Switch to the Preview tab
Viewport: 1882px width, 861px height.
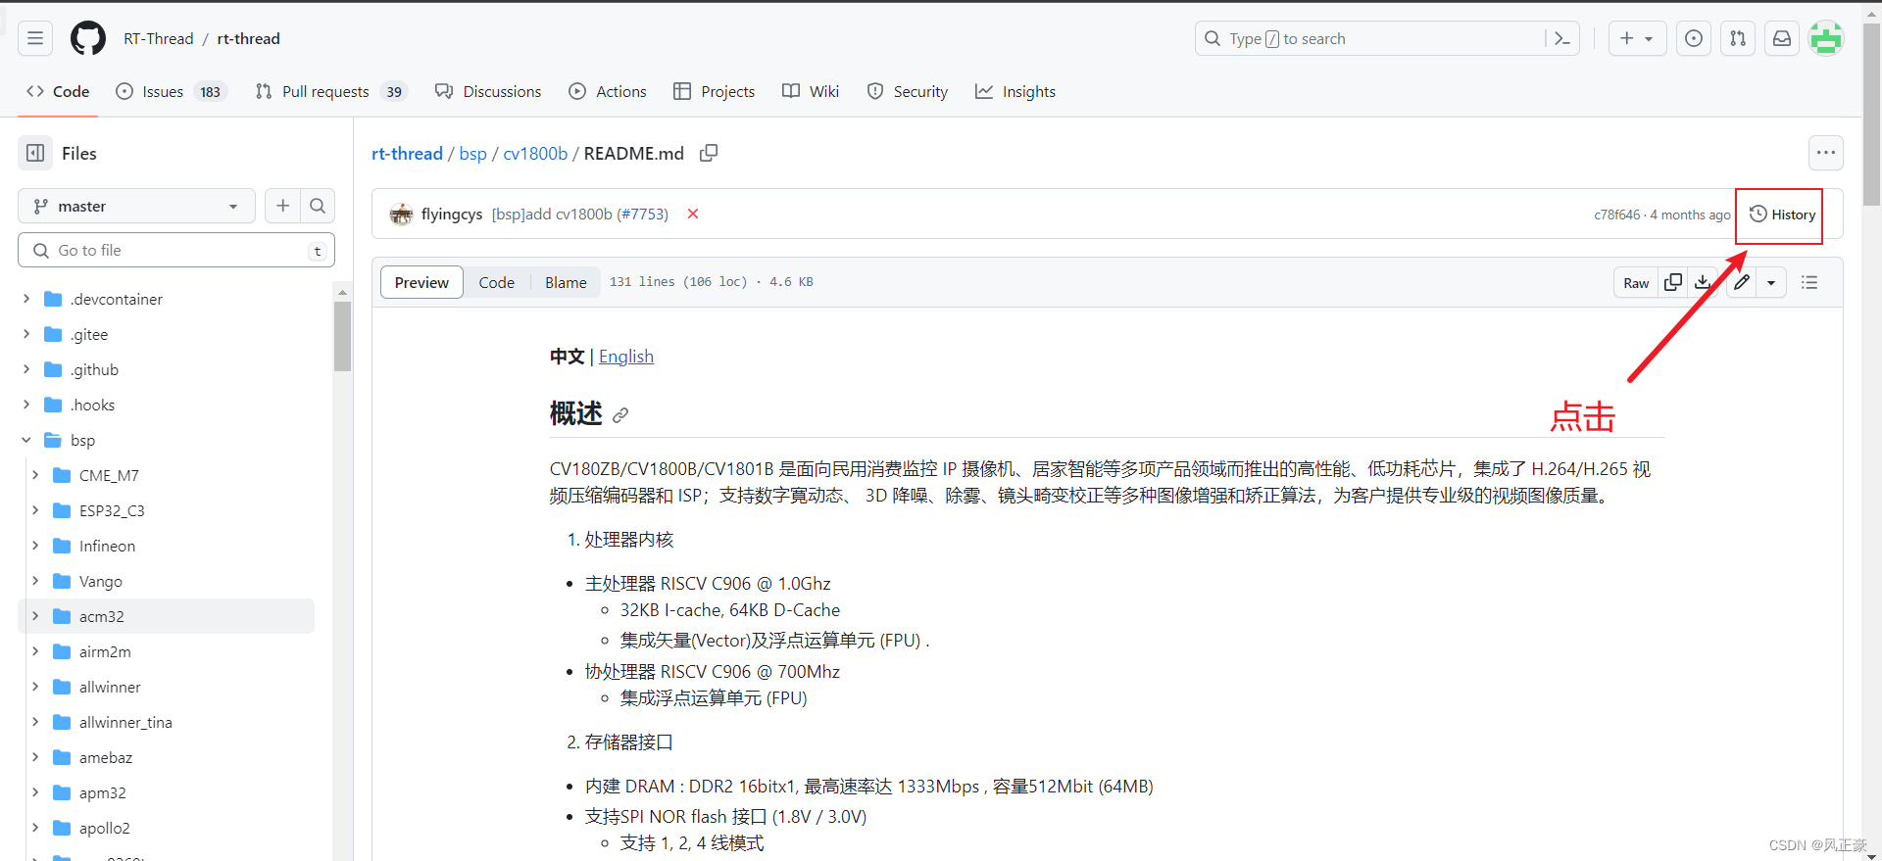point(421,282)
